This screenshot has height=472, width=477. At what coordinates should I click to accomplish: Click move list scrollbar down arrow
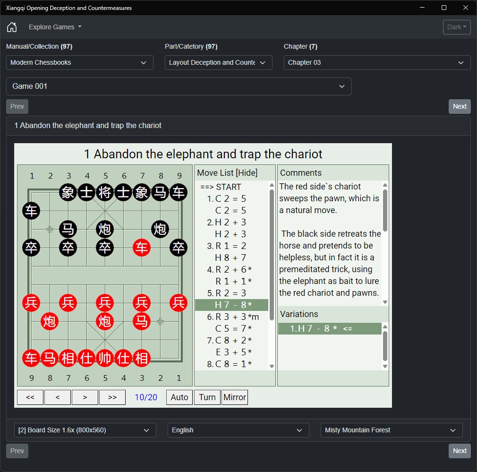click(272, 366)
